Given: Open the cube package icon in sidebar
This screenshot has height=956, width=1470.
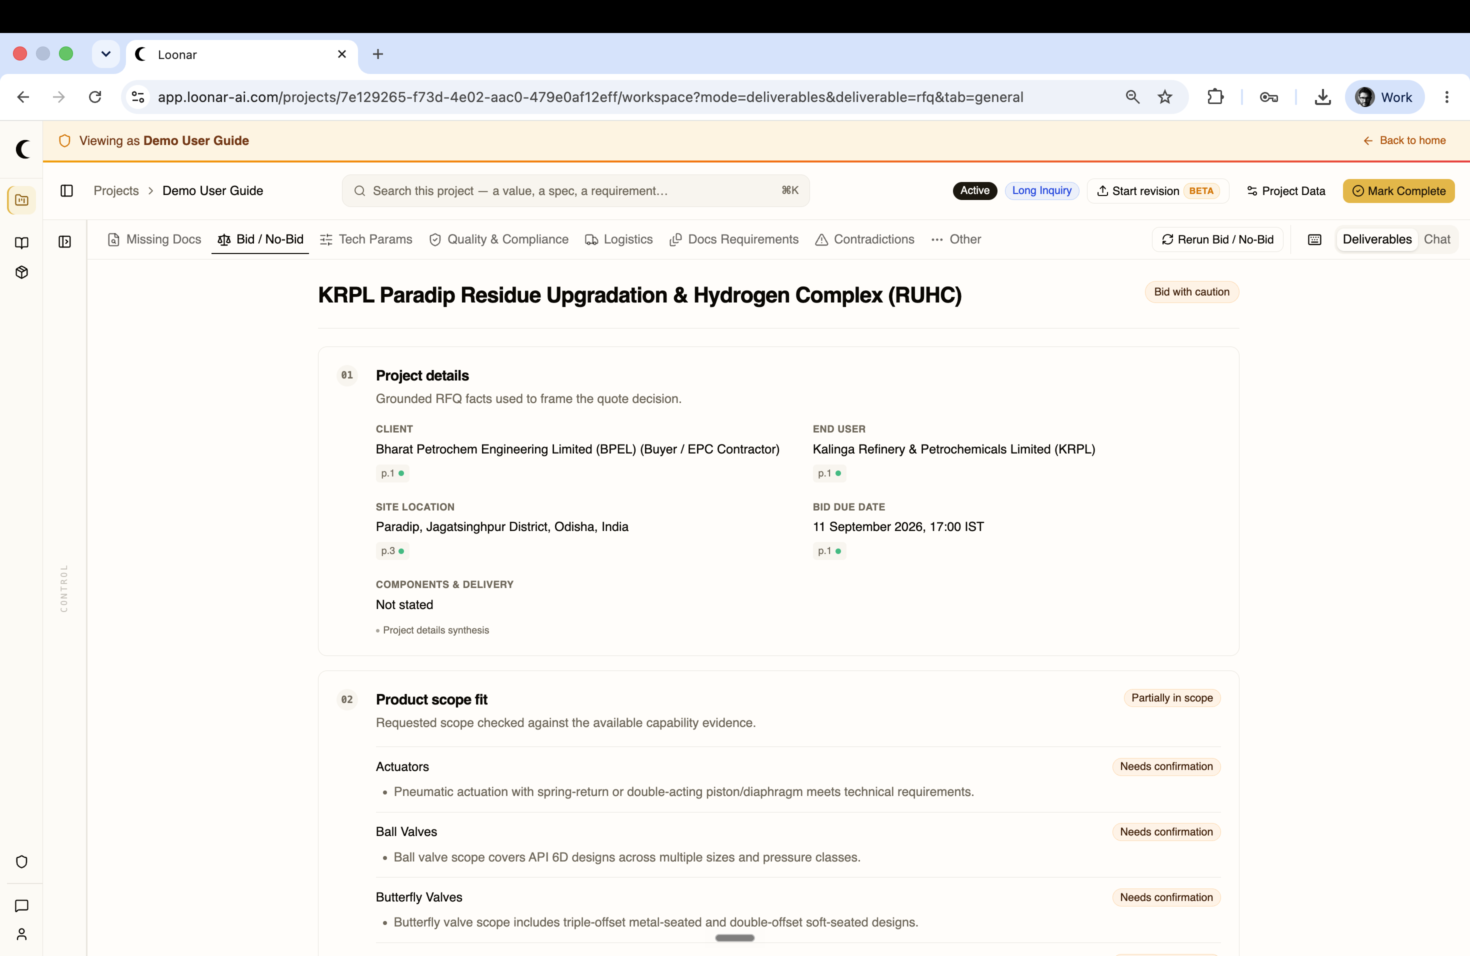Looking at the screenshot, I should [21, 272].
